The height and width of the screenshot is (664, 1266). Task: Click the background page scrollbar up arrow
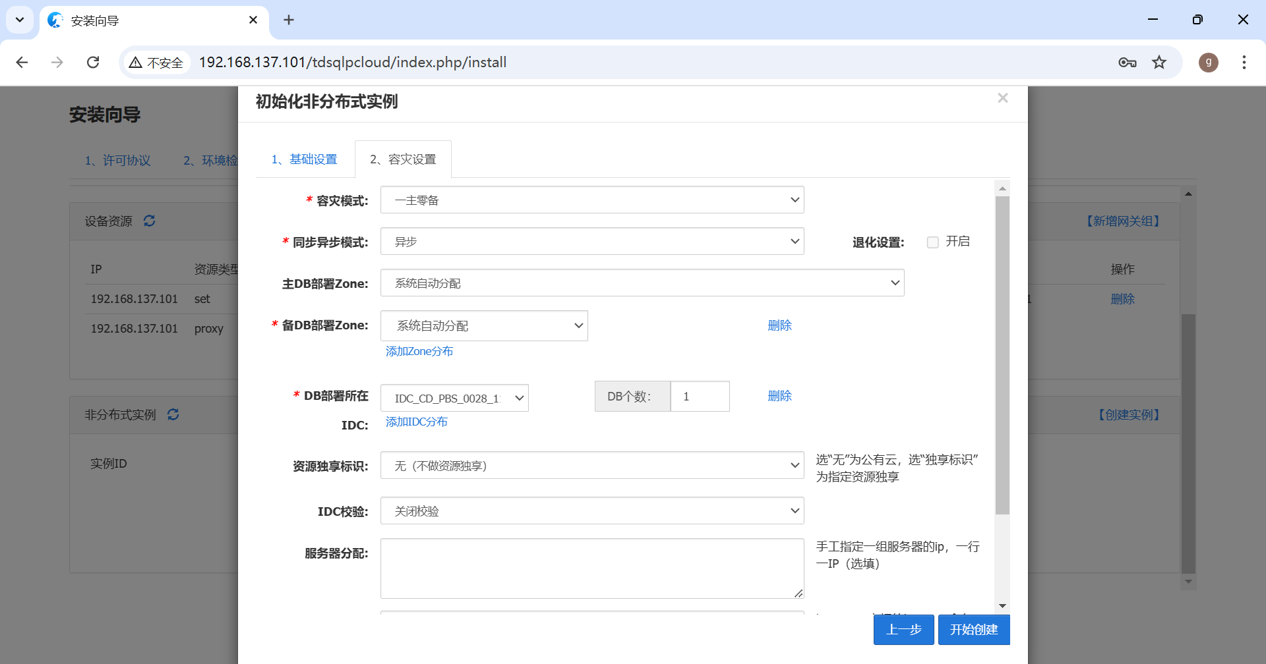1188,194
